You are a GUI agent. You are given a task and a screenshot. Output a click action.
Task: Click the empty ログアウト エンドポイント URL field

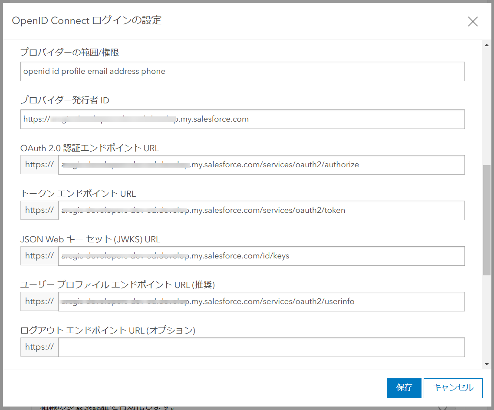(260, 347)
